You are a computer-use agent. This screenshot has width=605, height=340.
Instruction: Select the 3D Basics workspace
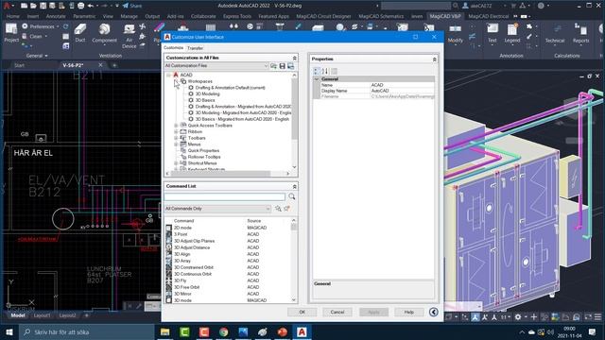pyautogui.click(x=205, y=100)
